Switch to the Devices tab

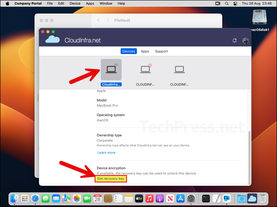tap(129, 51)
